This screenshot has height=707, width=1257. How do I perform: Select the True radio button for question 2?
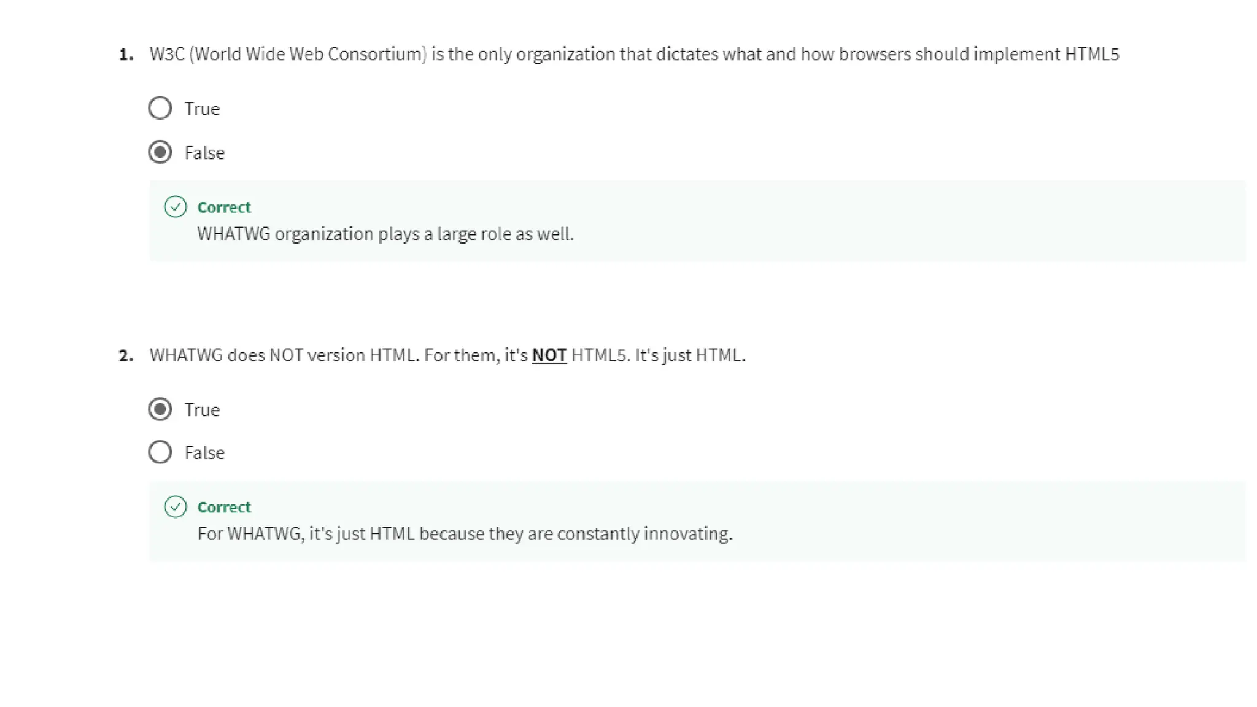click(160, 409)
